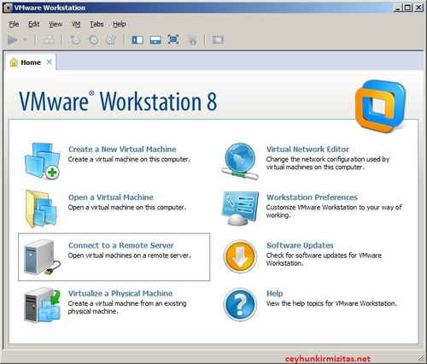Screen dimensions: 427x364
Task: Open the Snapshot Manager toolbar icon
Action: [x=111, y=39]
